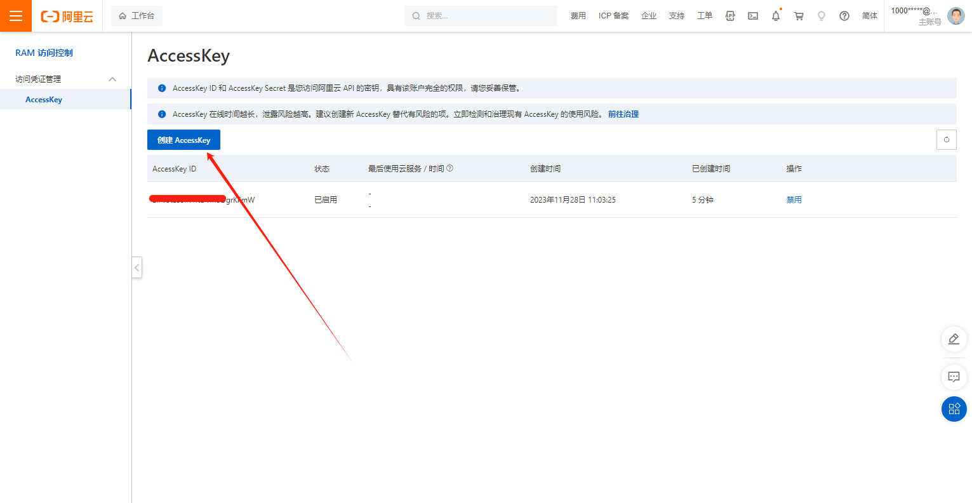
Task: Follow the 前往治理 link
Action: [623, 114]
